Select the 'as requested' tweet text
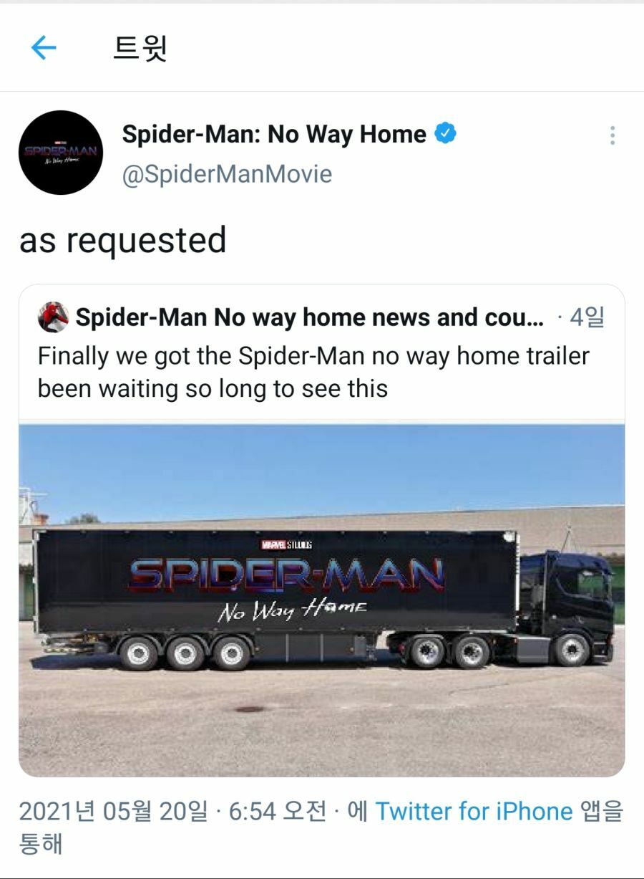Screen dimensions: 644x879 point(123,240)
